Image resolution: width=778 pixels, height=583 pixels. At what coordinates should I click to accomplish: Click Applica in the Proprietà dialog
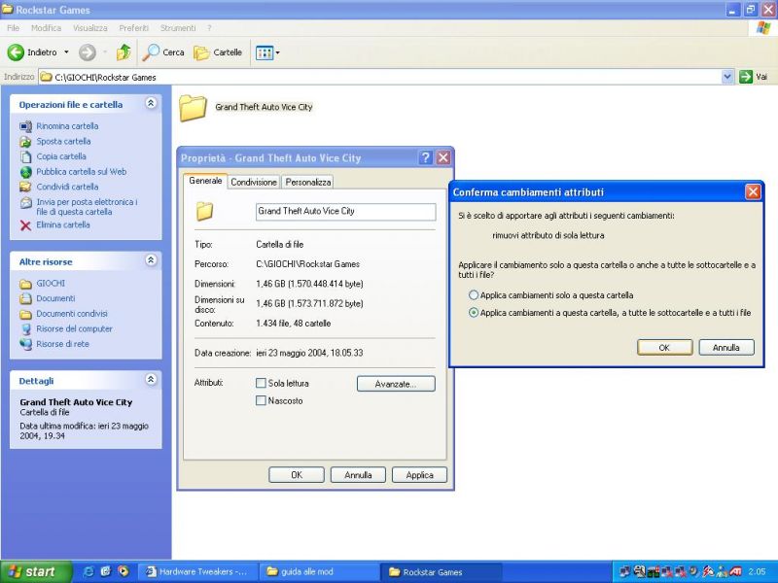(419, 475)
